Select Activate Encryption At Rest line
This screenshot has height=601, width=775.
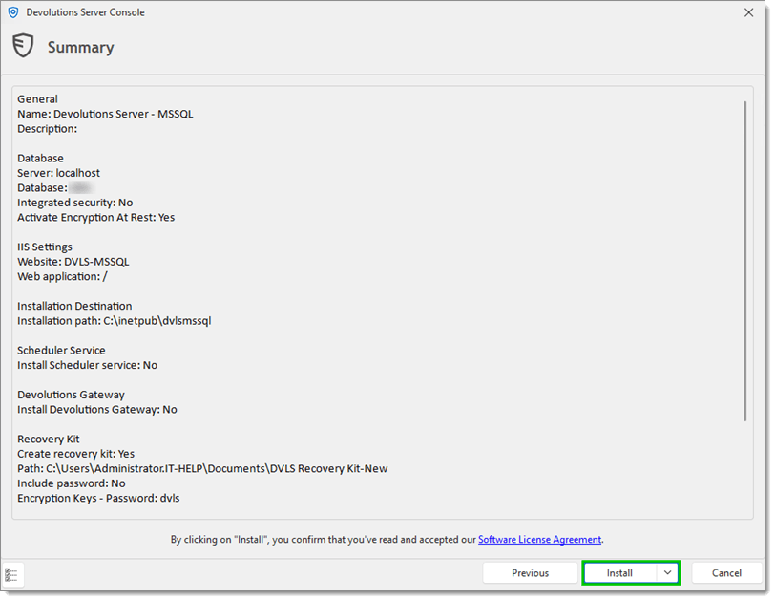click(x=95, y=217)
